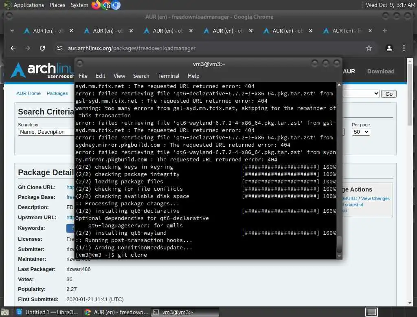Click browser scrollbar down arrow

click(x=410, y=303)
